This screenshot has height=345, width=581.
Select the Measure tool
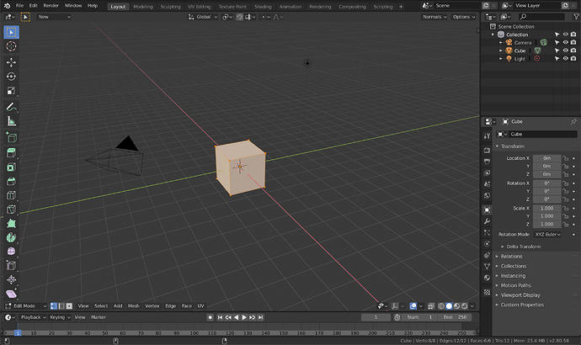click(x=12, y=121)
